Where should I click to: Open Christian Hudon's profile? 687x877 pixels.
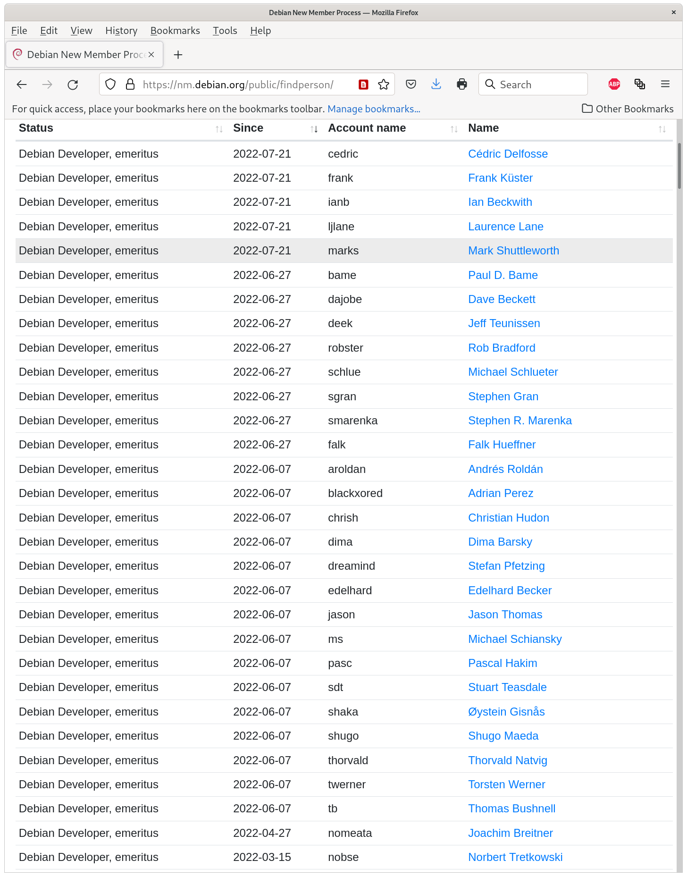click(509, 518)
